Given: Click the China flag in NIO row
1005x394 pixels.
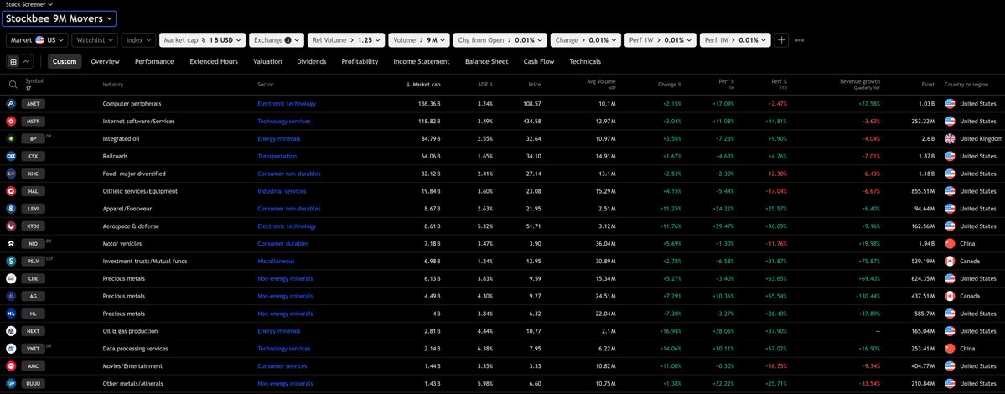Looking at the screenshot, I should [950, 243].
